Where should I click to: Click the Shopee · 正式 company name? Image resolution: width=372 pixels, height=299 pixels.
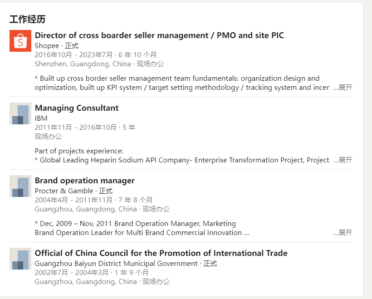(x=57, y=45)
